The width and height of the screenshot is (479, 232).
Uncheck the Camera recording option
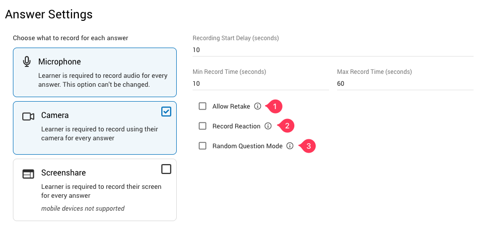(x=166, y=112)
